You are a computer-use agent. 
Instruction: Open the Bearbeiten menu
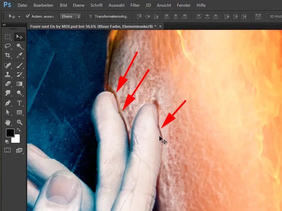coord(43,5)
